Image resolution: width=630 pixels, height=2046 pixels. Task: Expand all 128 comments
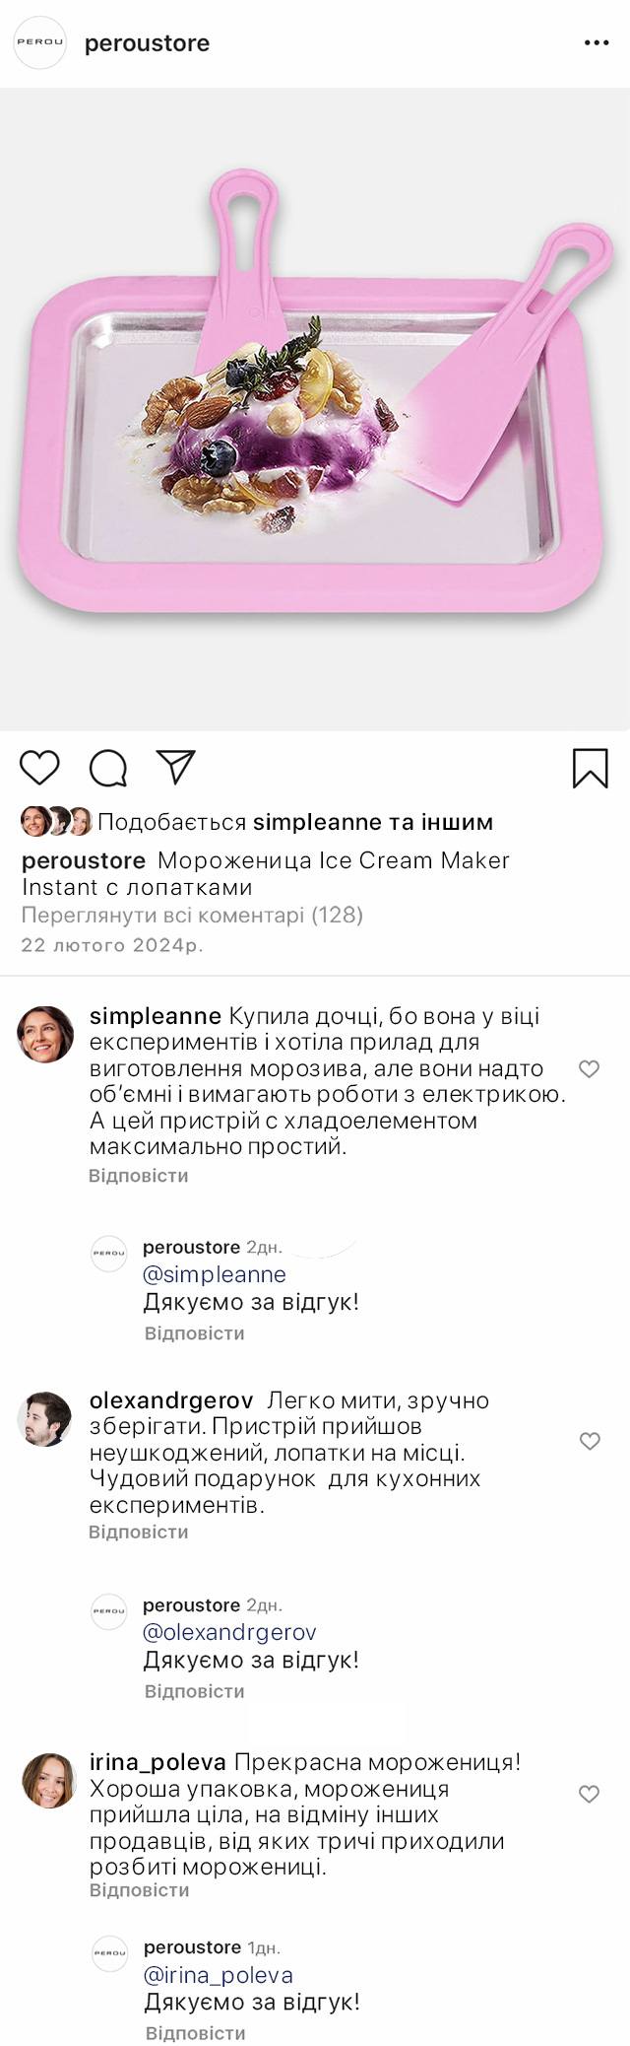[x=192, y=915]
